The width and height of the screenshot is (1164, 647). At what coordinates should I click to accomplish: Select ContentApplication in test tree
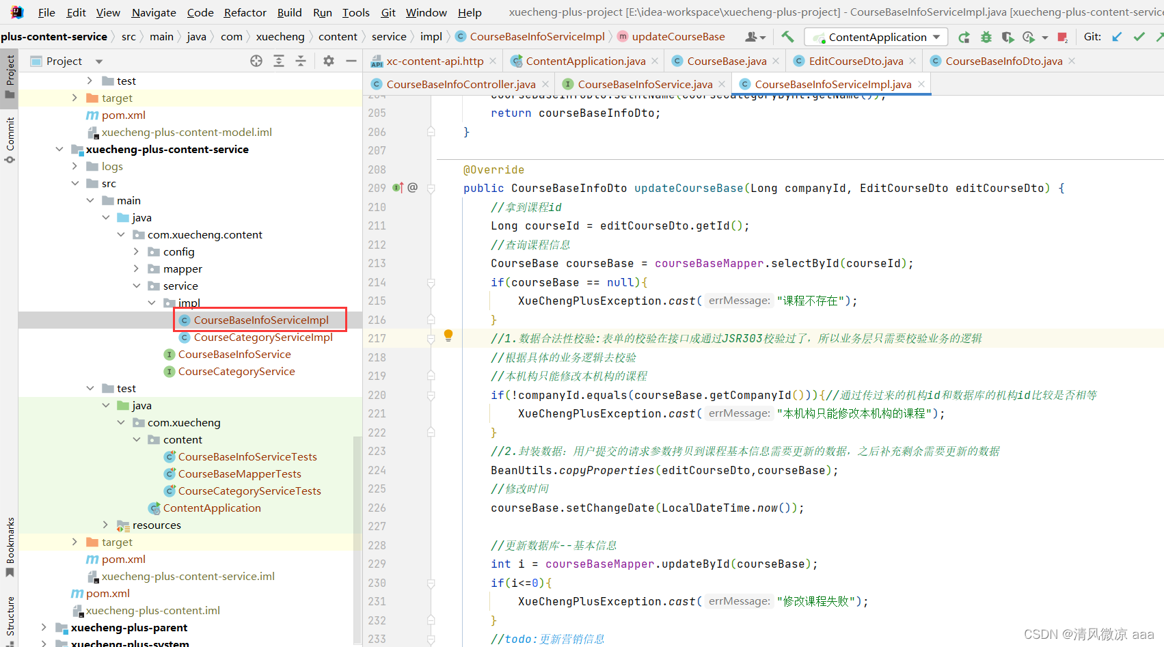[211, 508]
